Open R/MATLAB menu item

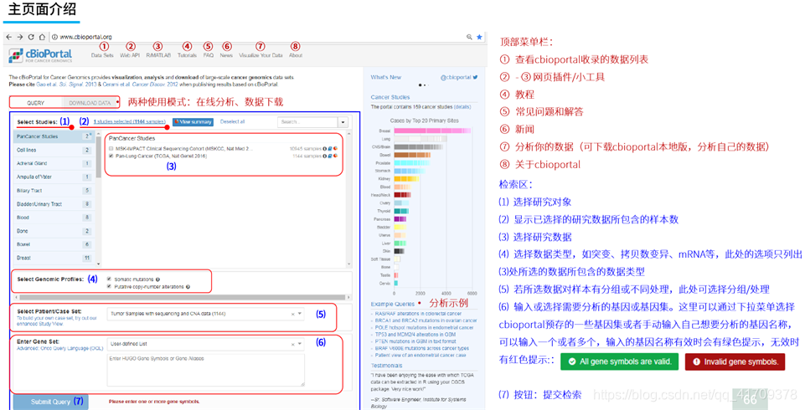[158, 55]
